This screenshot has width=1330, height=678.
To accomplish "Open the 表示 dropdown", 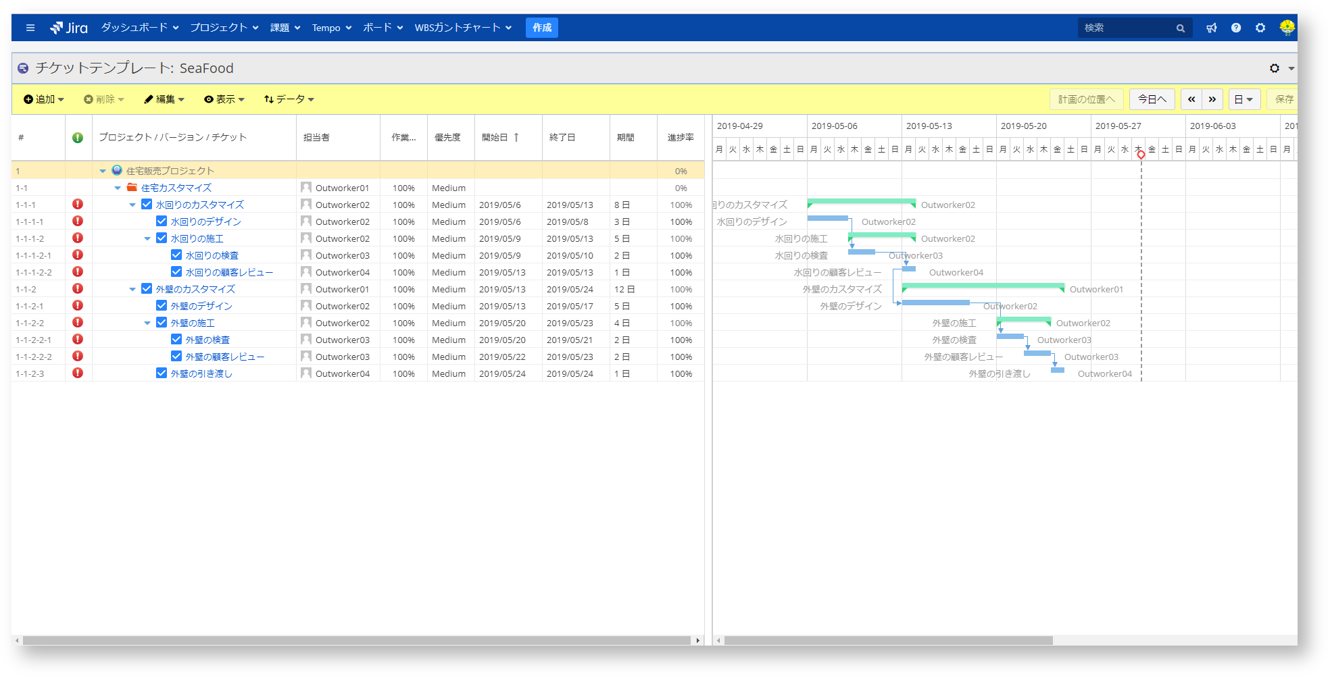I will [x=224, y=99].
